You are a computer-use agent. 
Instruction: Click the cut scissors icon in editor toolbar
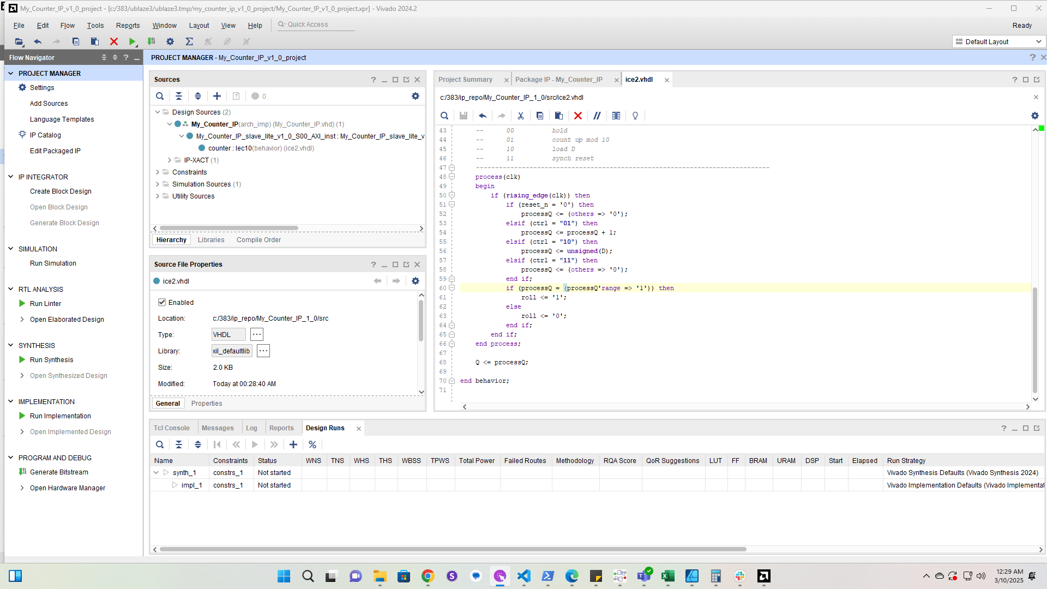tap(521, 116)
